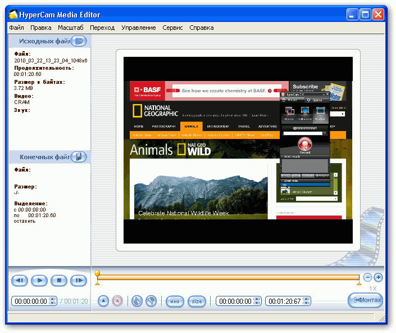This screenshot has height=333, width=396.
Task: Maximize the HyperCam Media Editor window
Action: click(x=365, y=15)
